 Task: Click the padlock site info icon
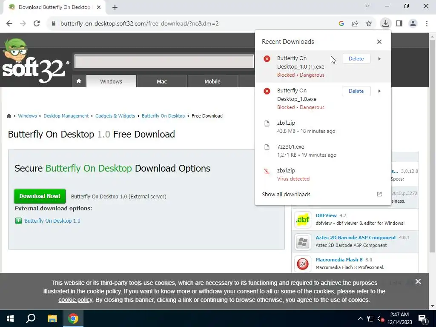pyautogui.click(x=54, y=24)
